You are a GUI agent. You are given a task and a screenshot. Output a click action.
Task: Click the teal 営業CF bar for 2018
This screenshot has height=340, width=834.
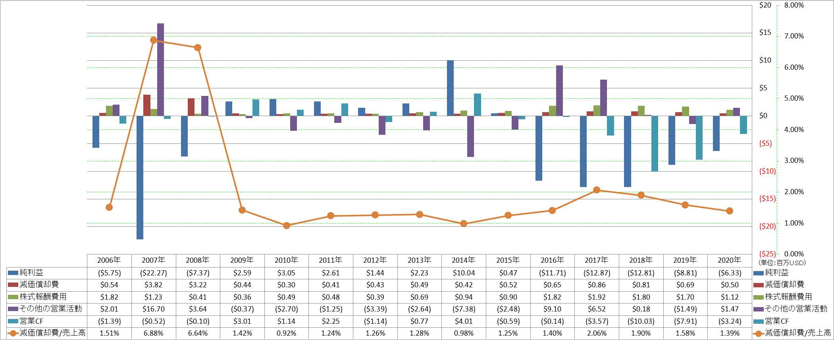coord(655,143)
